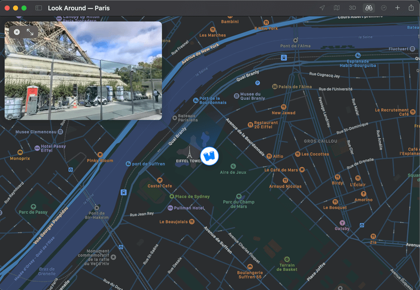
Task: Close the Look Around preview
Action: click(17, 32)
